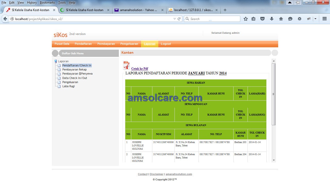
Task: Go to the Firefox home icon
Action: tap(281, 19)
